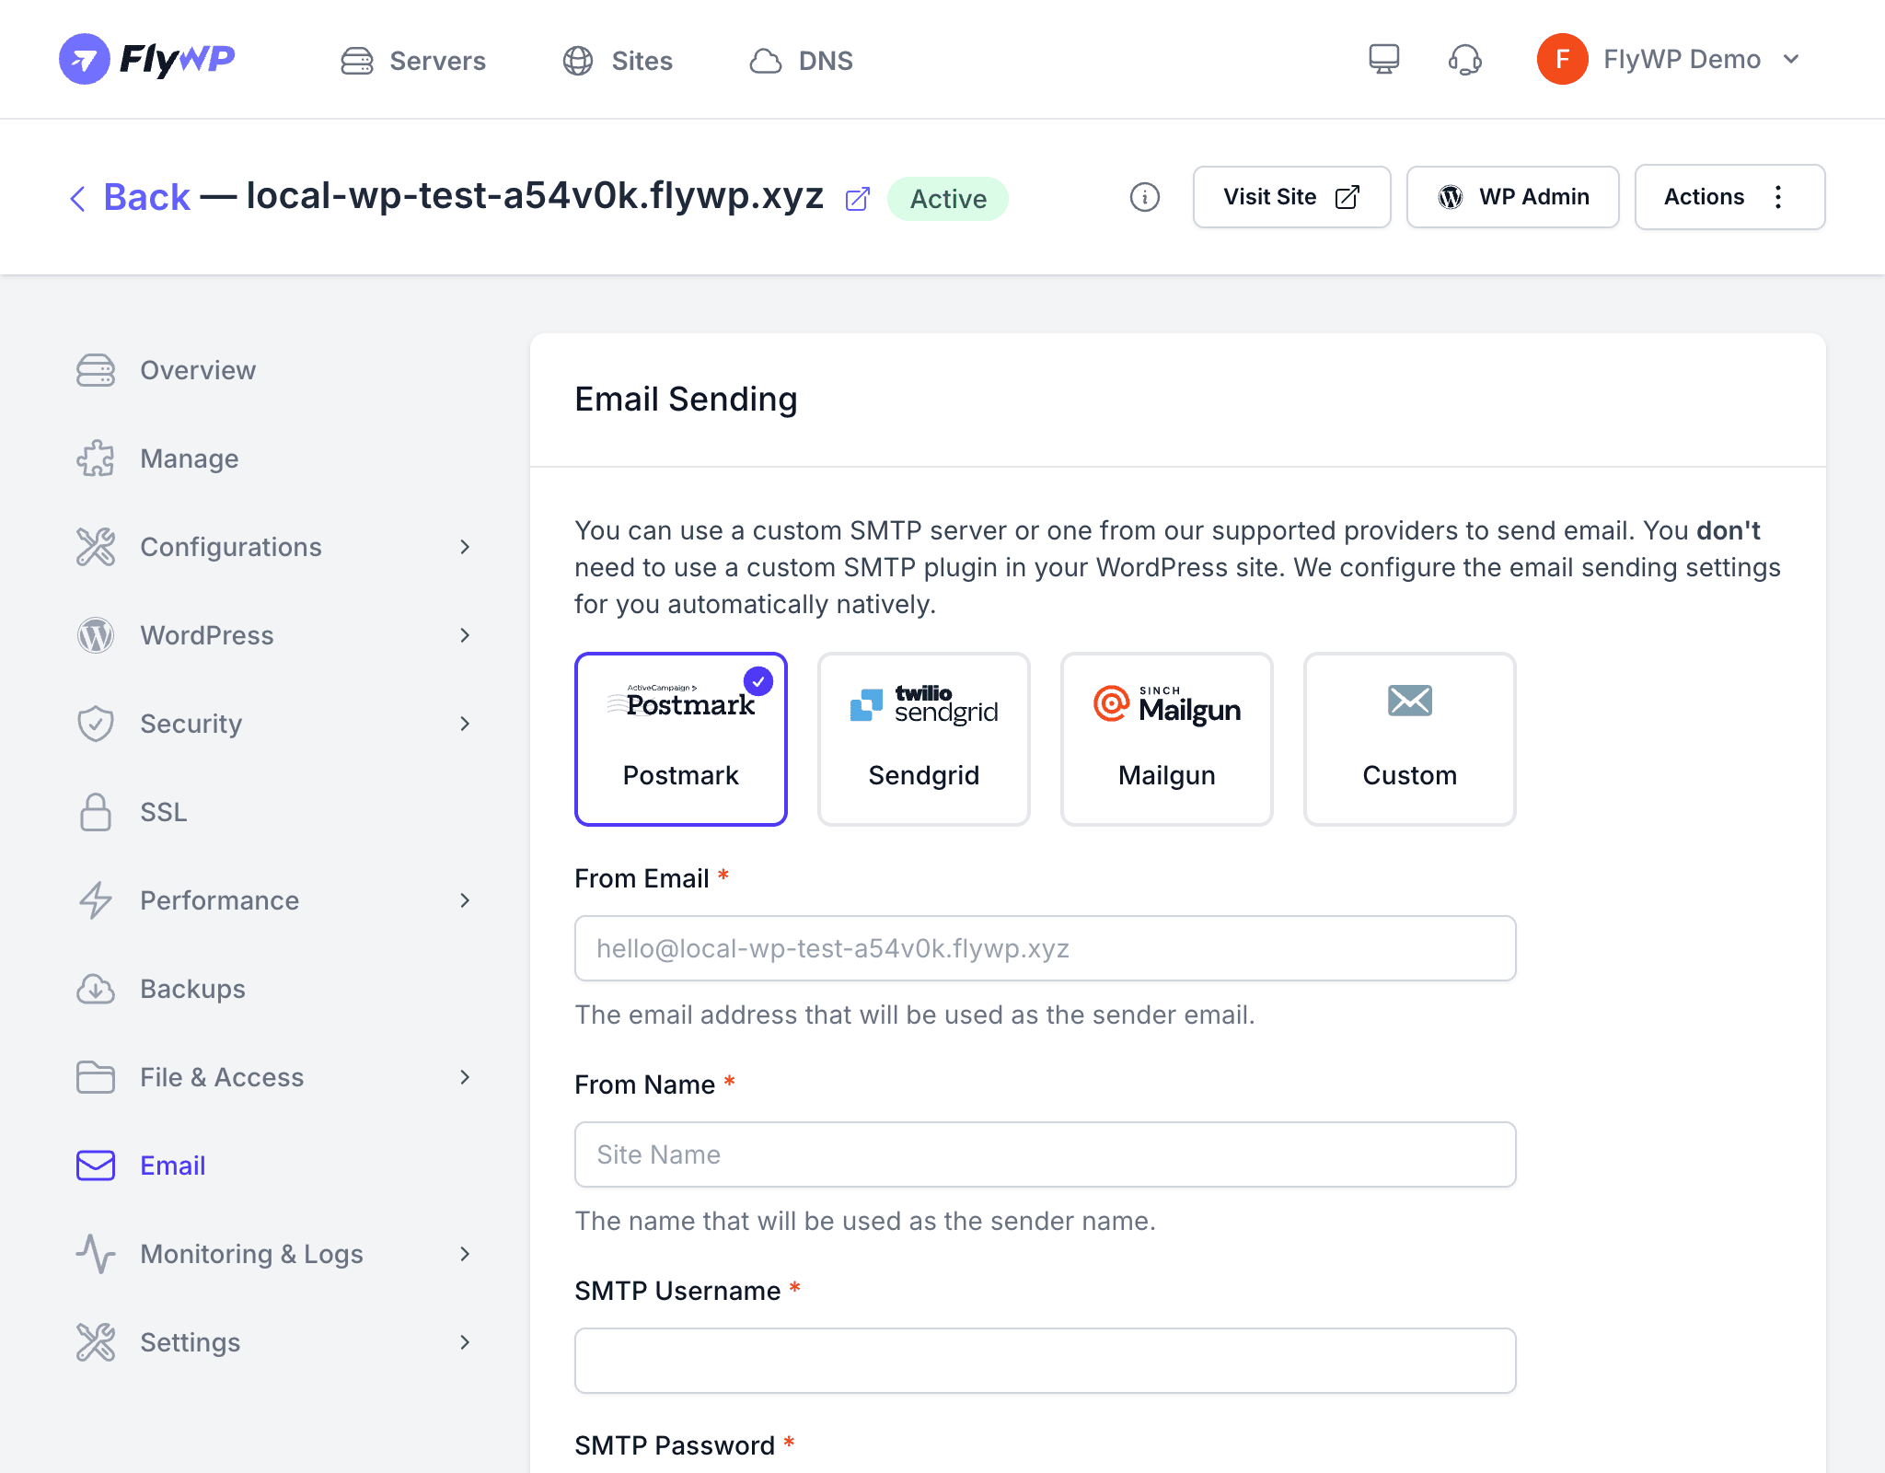Click the From Email input field

point(1046,948)
